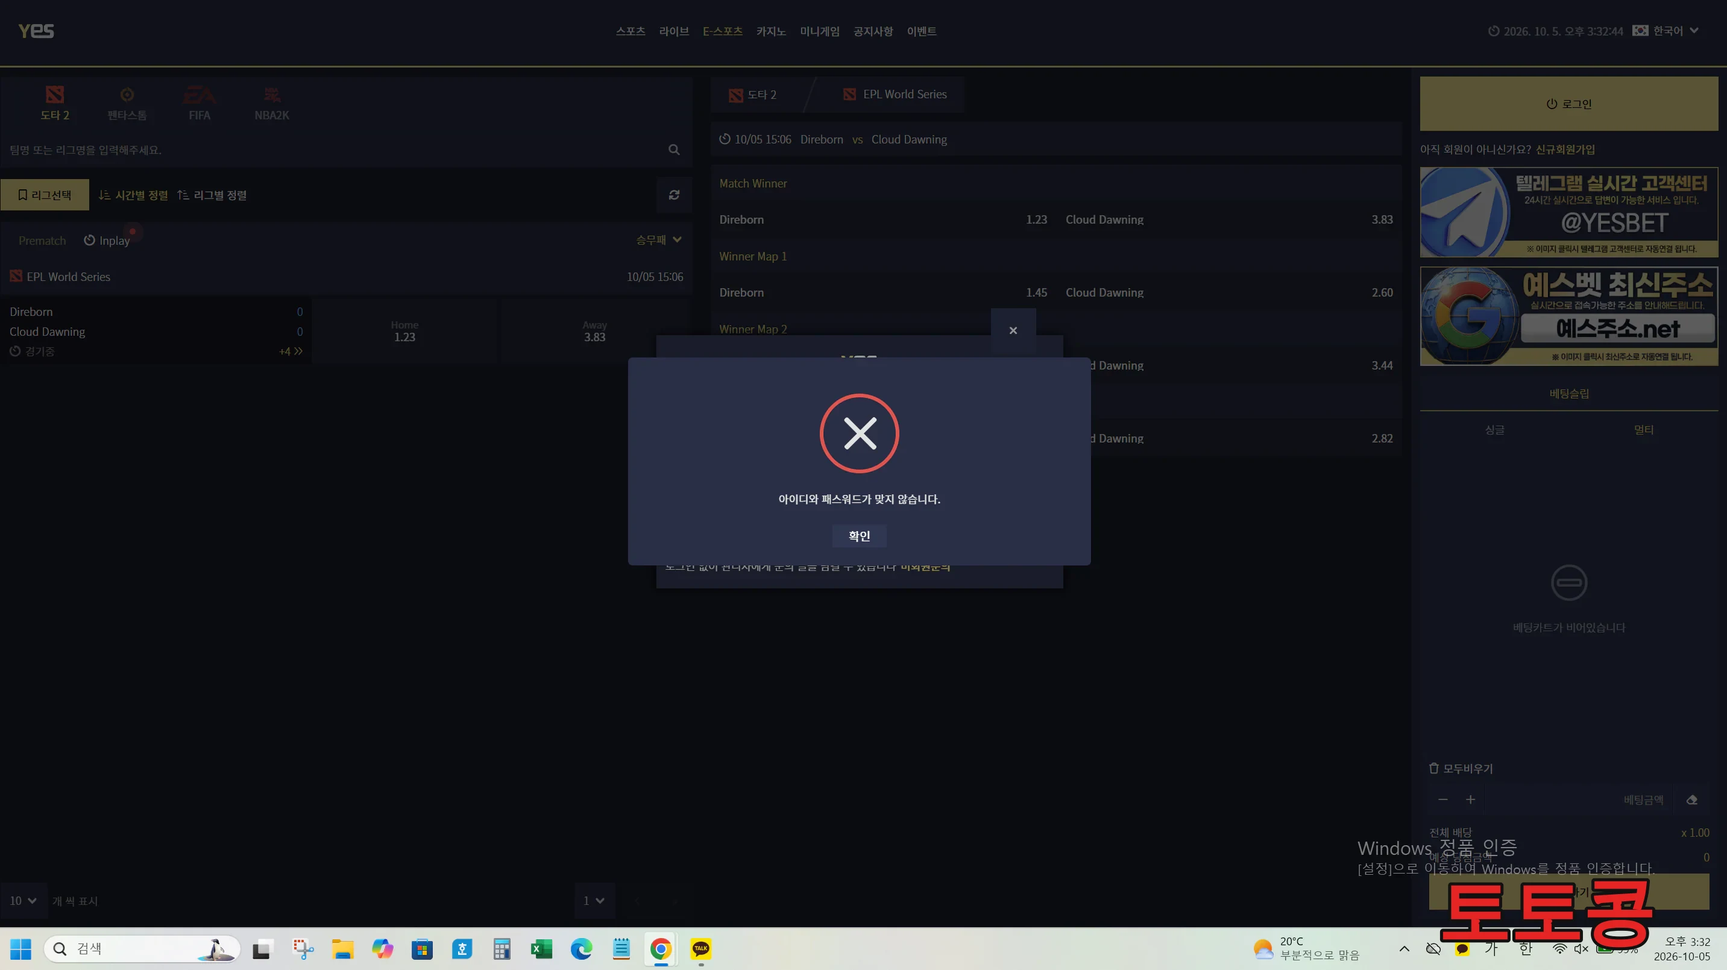Select the FIFA game icon
Viewport: 1727px width, 970px height.
[199, 103]
